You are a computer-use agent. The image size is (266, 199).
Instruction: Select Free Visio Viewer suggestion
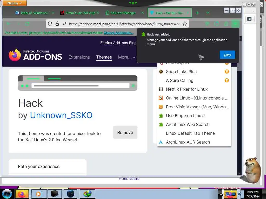[194, 107]
